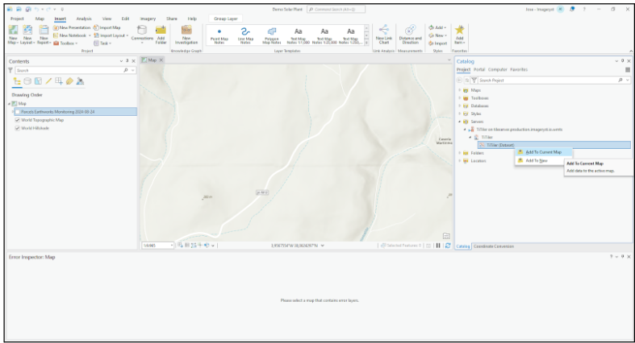
Task: Click the New Investigation icon
Action: tap(186, 31)
